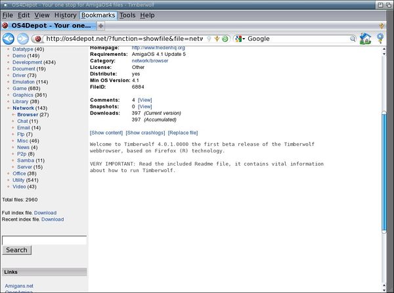This screenshot has width=394, height=293.
Task: Click the site favicon in the address bar
Action: pyautogui.click(x=37, y=39)
